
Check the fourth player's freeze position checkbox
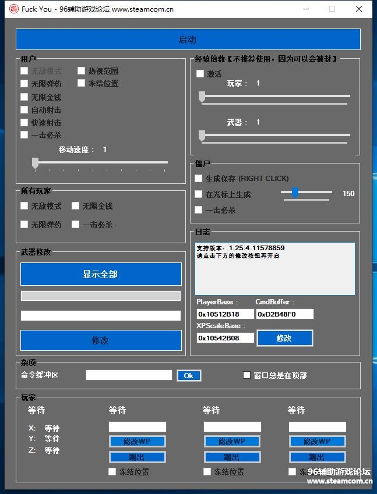[292, 471]
